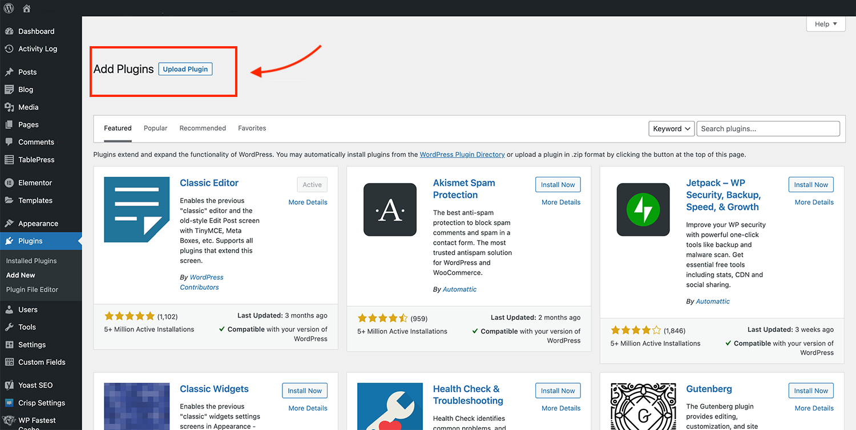Click the Gutenberg plugin logo thumbnail
The image size is (856, 430).
tap(643, 406)
